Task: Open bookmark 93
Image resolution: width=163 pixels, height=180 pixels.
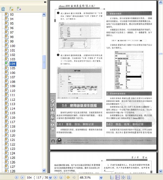Action: point(12,15)
